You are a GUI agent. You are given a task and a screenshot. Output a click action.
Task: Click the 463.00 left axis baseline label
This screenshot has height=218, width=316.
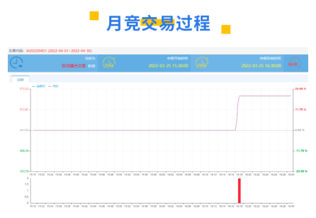(x=24, y=130)
